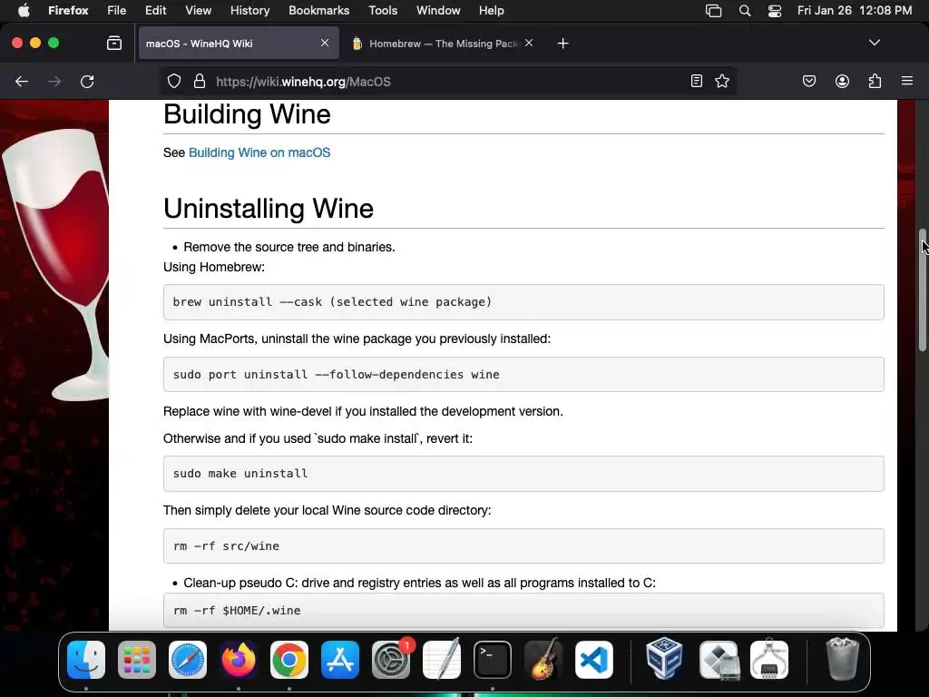This screenshot has height=697, width=929.
Task: Open the Help menu
Action: coord(491,11)
